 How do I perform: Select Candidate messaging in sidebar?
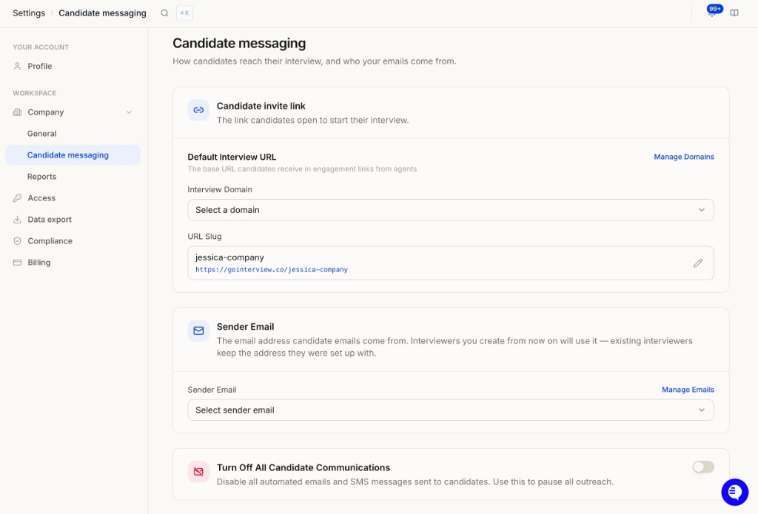73,155
